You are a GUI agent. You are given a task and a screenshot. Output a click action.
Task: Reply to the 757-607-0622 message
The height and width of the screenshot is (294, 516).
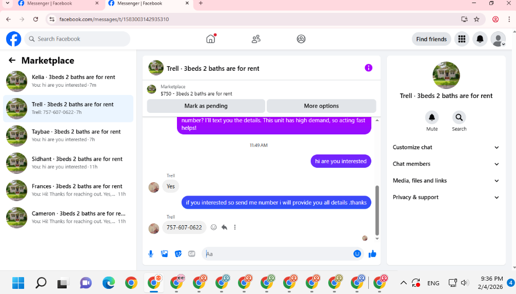[224, 227]
